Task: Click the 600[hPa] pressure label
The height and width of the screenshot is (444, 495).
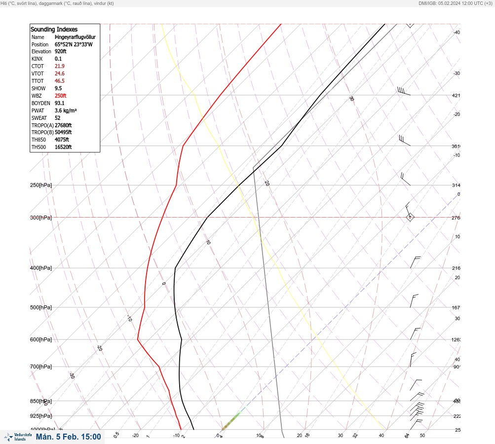Action: tap(41, 339)
